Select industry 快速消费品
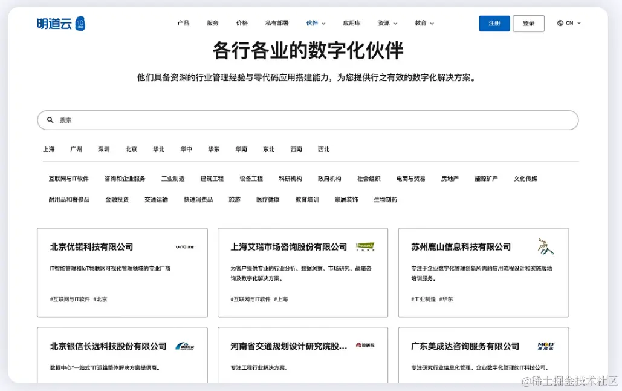 pyautogui.click(x=198, y=199)
